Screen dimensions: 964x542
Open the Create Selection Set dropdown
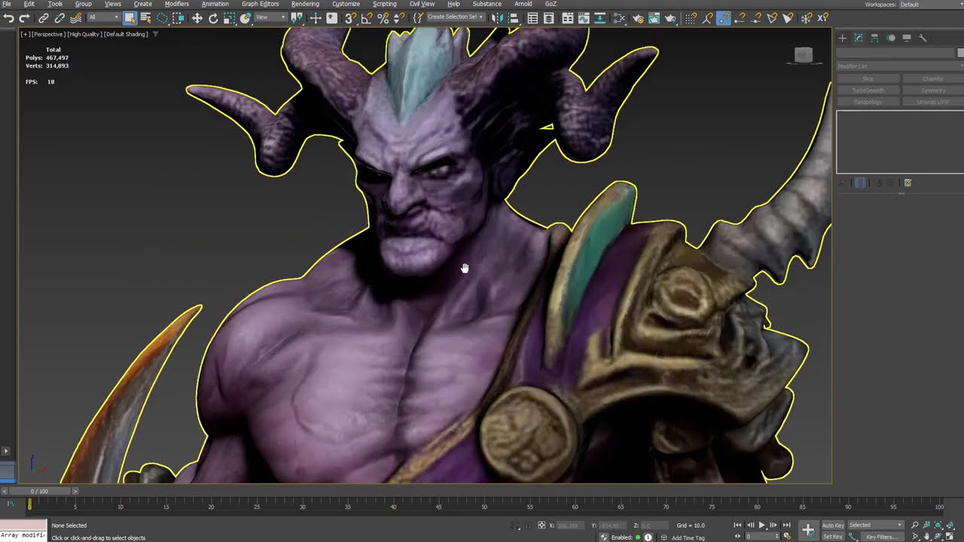(455, 17)
